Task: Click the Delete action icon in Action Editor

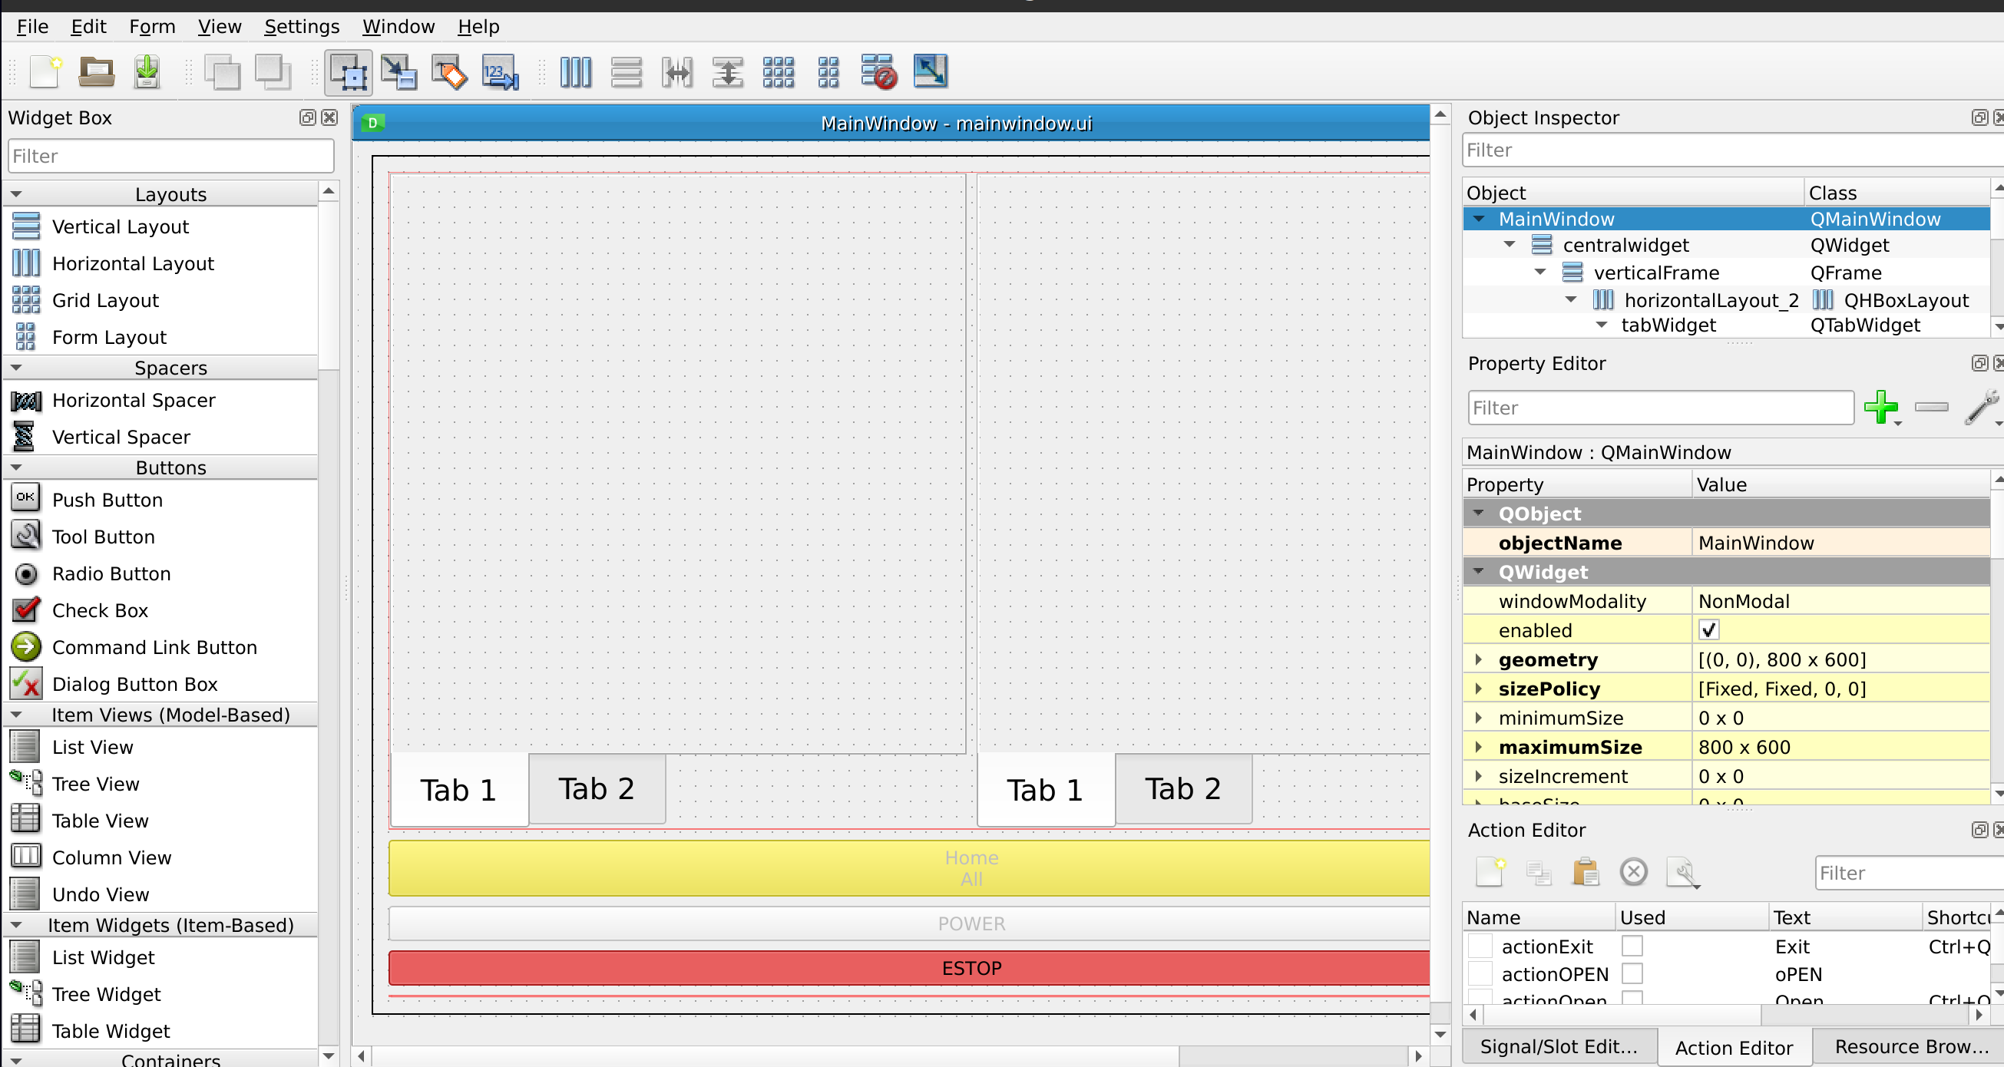Action: 1634,872
